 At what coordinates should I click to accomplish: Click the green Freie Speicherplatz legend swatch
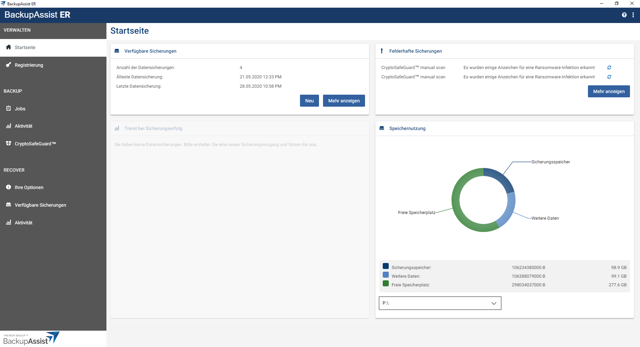tap(386, 283)
